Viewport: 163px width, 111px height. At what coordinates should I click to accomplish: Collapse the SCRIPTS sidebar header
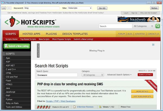(17, 54)
